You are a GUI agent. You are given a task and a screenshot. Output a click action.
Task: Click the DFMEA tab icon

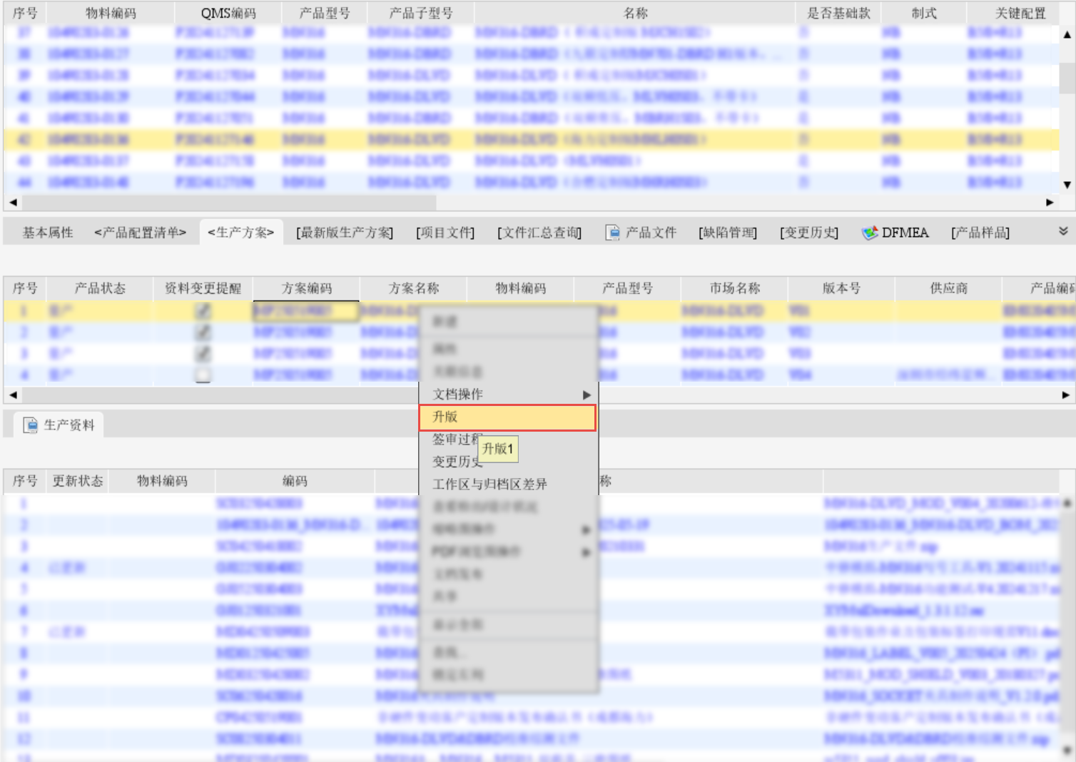point(869,233)
